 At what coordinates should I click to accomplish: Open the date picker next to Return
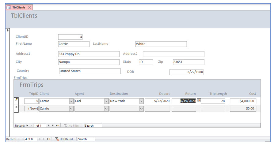point(199,100)
